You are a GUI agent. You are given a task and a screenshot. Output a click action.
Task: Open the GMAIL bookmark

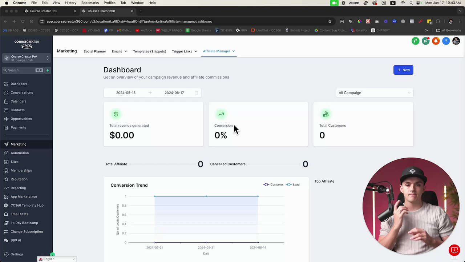tap(124, 31)
